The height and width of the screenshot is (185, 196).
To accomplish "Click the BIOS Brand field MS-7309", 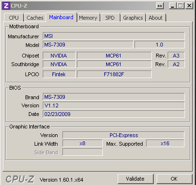I will pyautogui.click(x=114, y=97).
